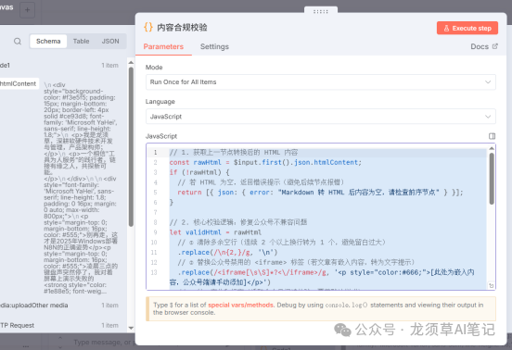Click the input panel scroll down arrow
This screenshot has width=512, height=350.
[x=131, y=328]
